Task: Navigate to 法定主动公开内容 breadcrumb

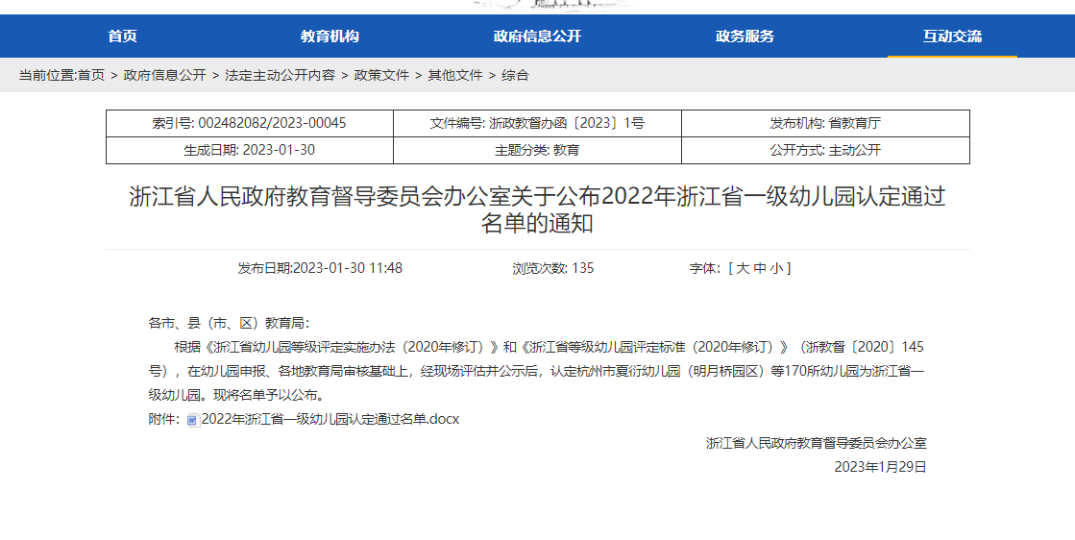Action: tap(280, 75)
